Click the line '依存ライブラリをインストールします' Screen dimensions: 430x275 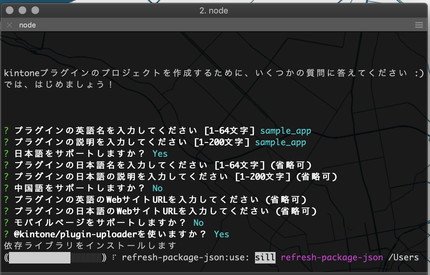click(x=90, y=246)
